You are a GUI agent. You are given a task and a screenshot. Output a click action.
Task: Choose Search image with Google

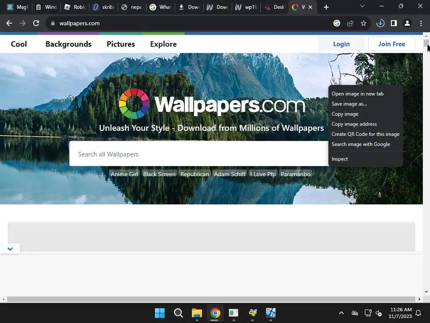(366, 144)
